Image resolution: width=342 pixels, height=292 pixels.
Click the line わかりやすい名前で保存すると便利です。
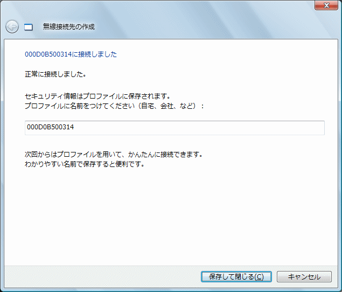click(85, 164)
